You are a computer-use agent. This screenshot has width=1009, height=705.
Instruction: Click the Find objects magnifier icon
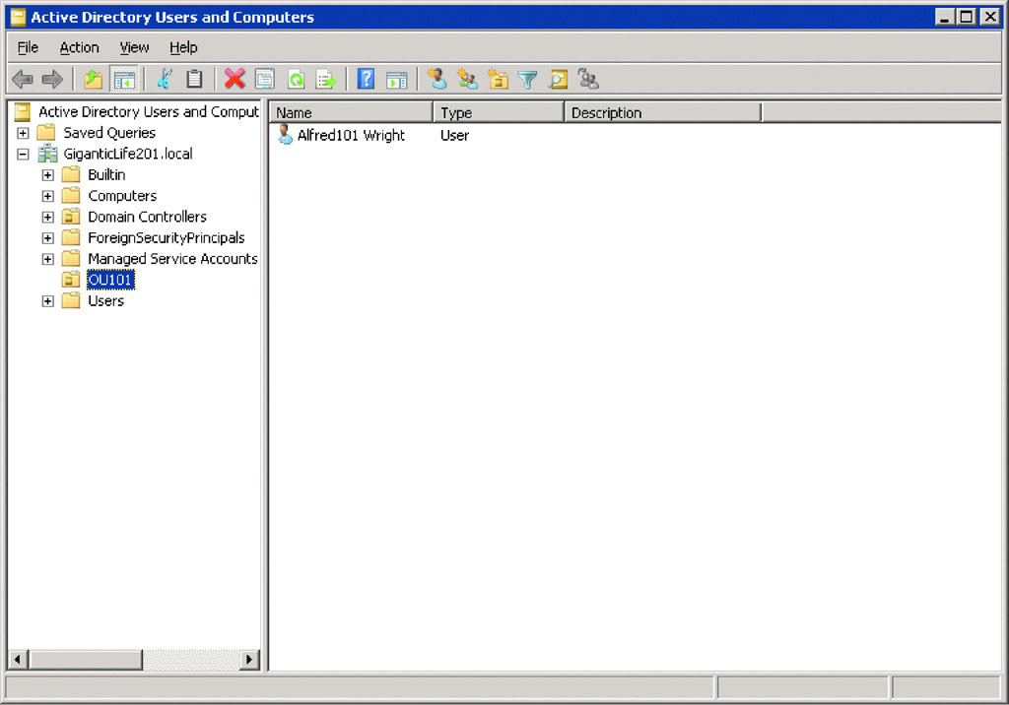coord(558,80)
